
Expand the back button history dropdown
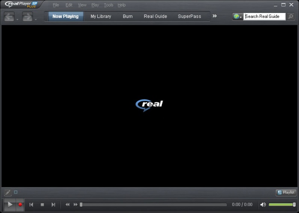(18, 19)
